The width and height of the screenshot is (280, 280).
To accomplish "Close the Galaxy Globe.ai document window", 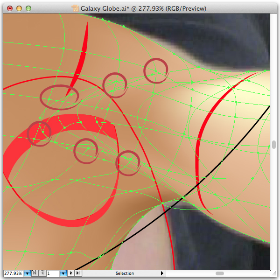I will [10, 8].
